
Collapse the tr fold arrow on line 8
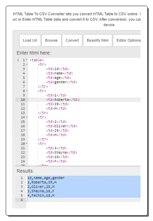coord(27,91)
